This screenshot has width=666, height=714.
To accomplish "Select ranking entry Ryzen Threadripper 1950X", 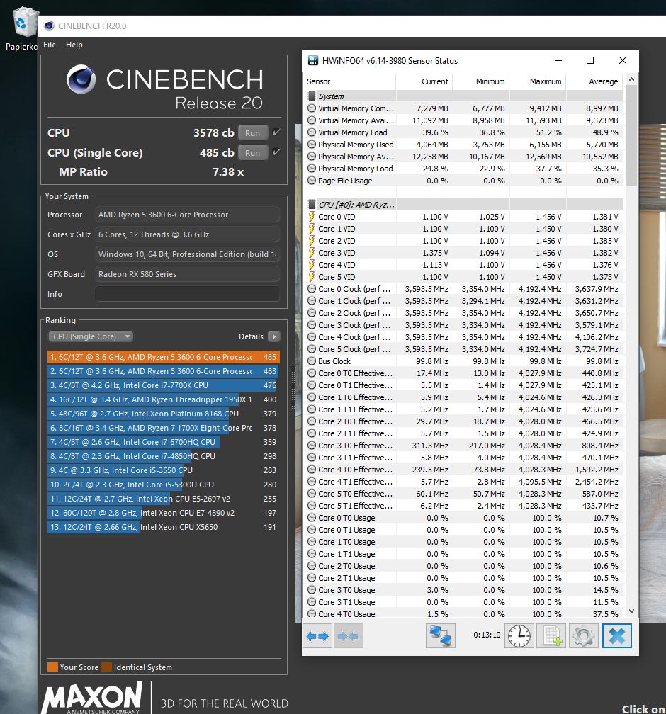I will (x=164, y=399).
